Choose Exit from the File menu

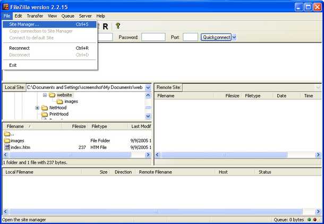point(49,65)
